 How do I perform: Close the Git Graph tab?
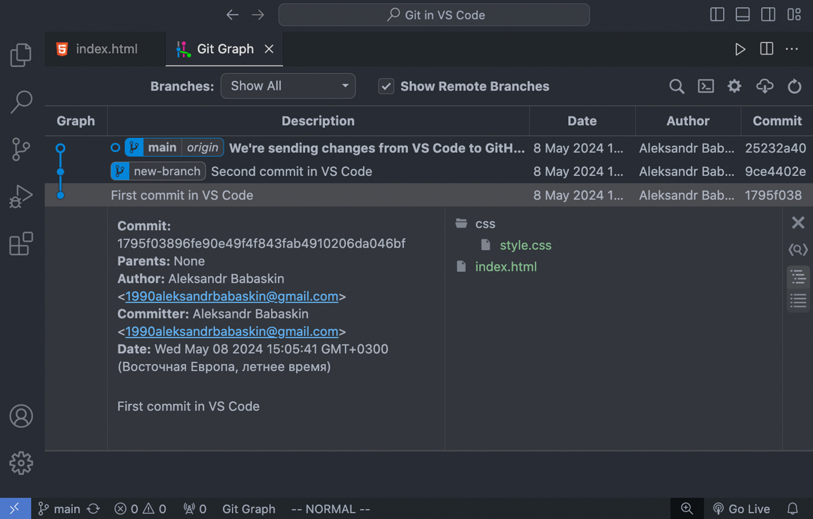tap(269, 49)
